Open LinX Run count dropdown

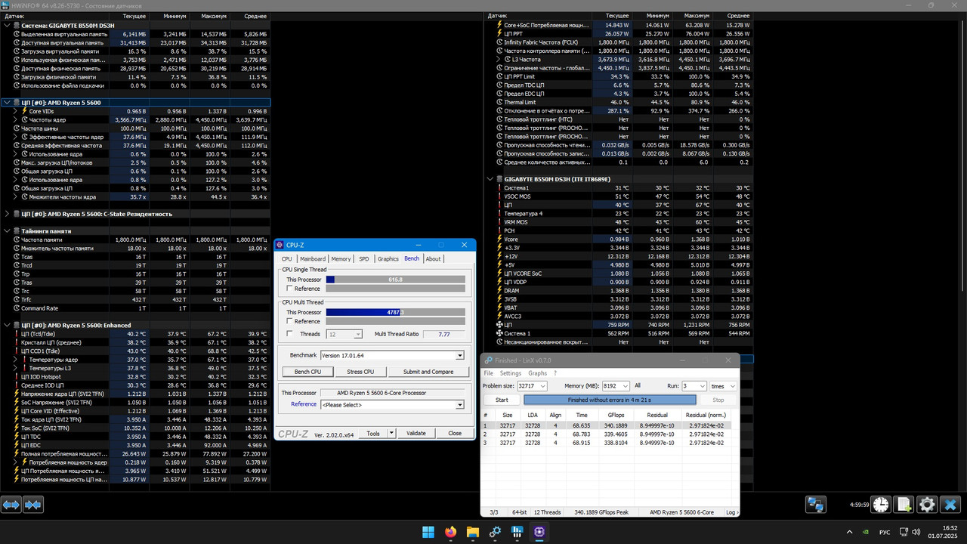coord(702,385)
